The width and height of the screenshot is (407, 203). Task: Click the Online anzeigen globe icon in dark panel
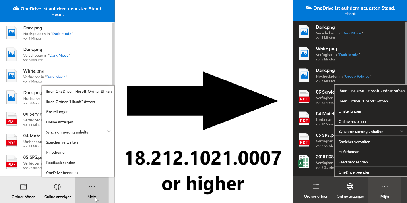click(350, 186)
